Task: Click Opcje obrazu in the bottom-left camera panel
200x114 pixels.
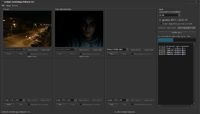Action: (x=33, y=100)
